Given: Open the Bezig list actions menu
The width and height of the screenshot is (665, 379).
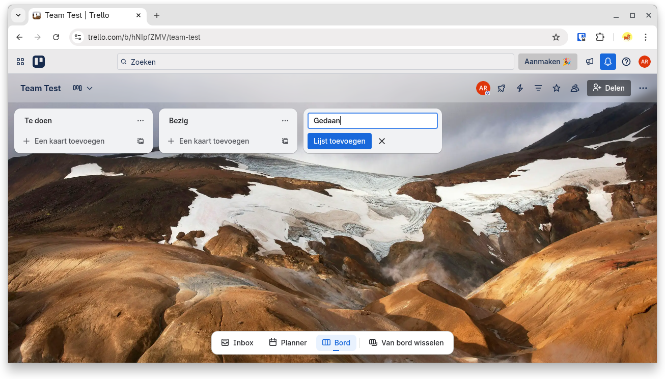Looking at the screenshot, I should coord(285,121).
